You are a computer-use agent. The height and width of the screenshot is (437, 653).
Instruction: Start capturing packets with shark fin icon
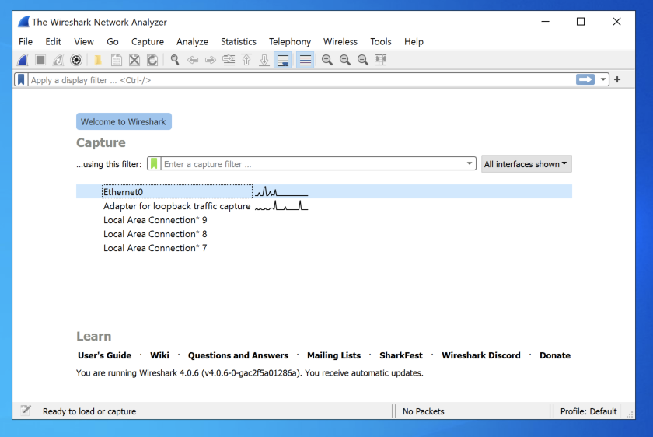(23, 60)
